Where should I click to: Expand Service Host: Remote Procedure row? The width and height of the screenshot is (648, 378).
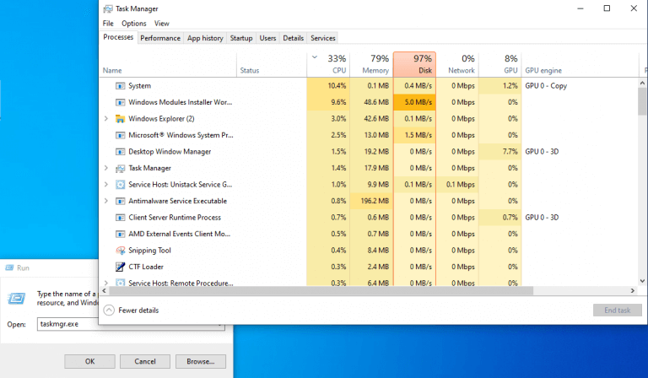click(105, 283)
